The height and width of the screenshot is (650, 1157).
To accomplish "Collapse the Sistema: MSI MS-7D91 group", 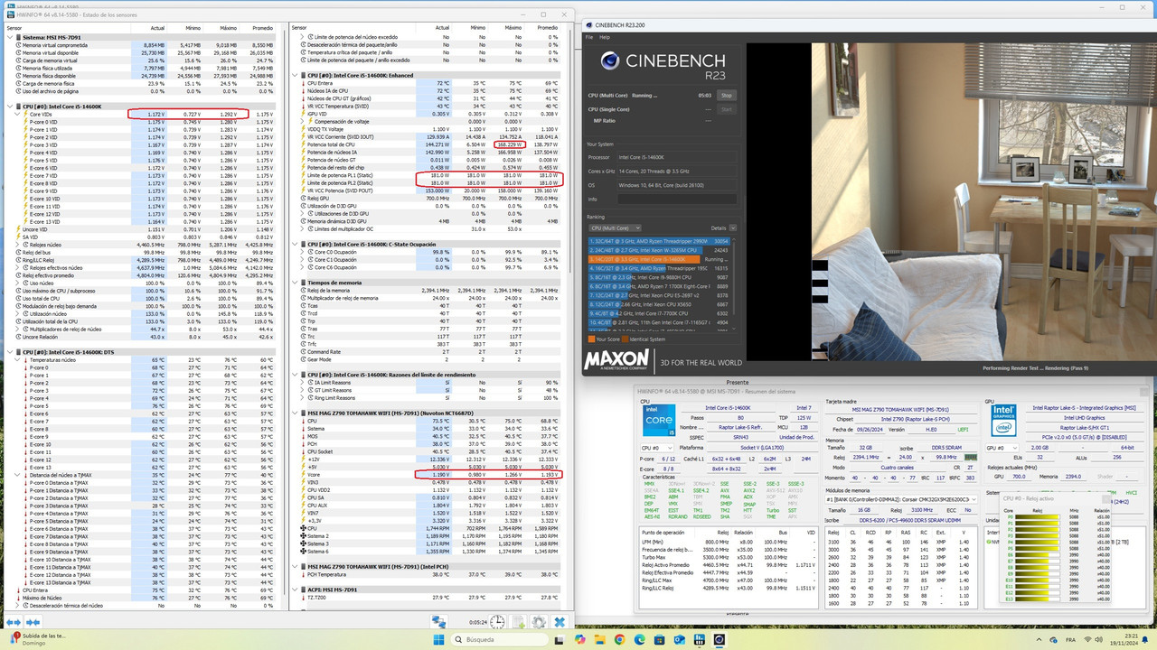I will click(x=11, y=37).
